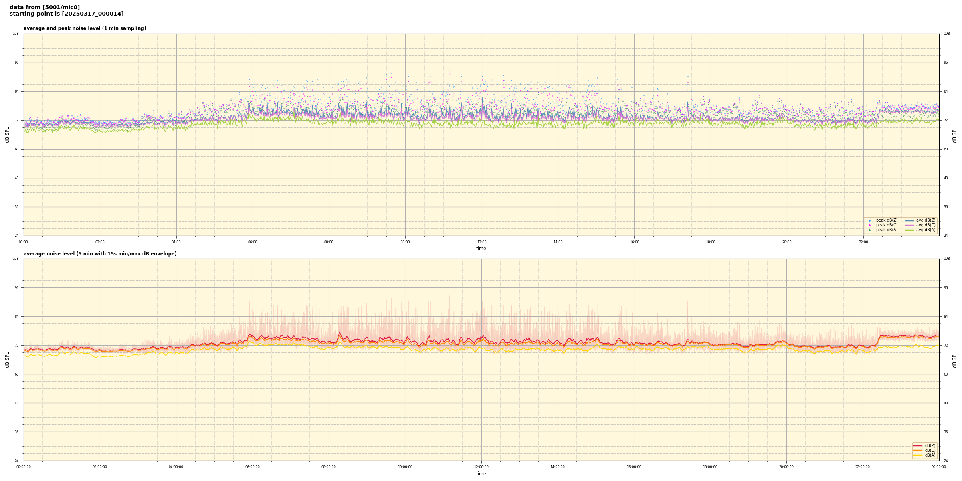Click the avg dB(Z) legend line
Viewport: 962px width, 481px height.
point(909,220)
